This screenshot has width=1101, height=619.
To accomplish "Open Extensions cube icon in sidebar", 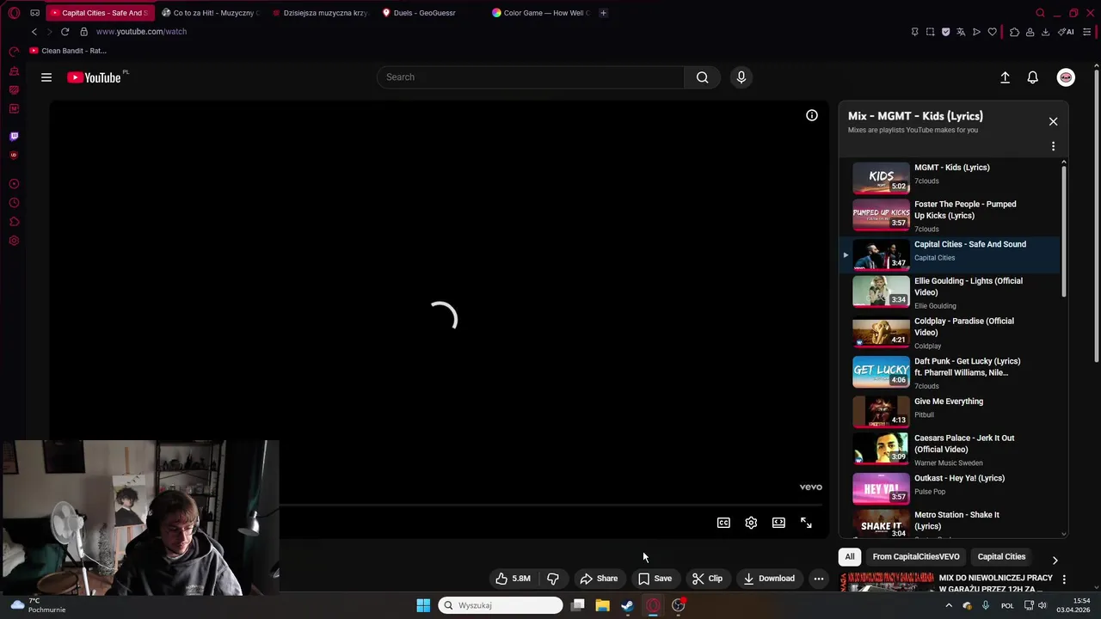I will (14, 222).
